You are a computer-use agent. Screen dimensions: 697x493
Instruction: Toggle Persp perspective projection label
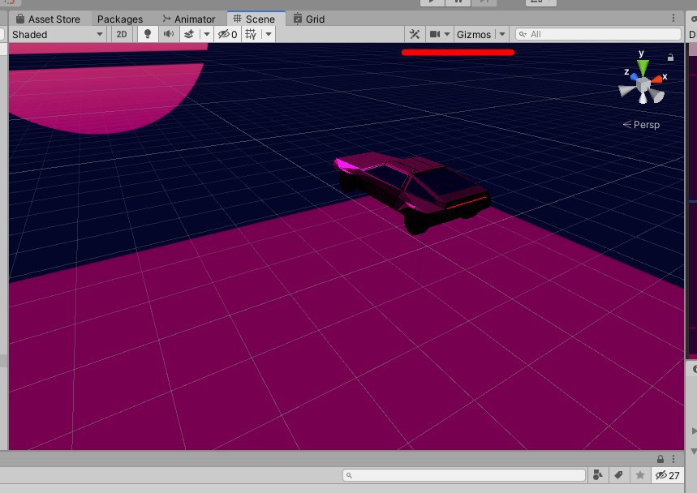(x=641, y=125)
